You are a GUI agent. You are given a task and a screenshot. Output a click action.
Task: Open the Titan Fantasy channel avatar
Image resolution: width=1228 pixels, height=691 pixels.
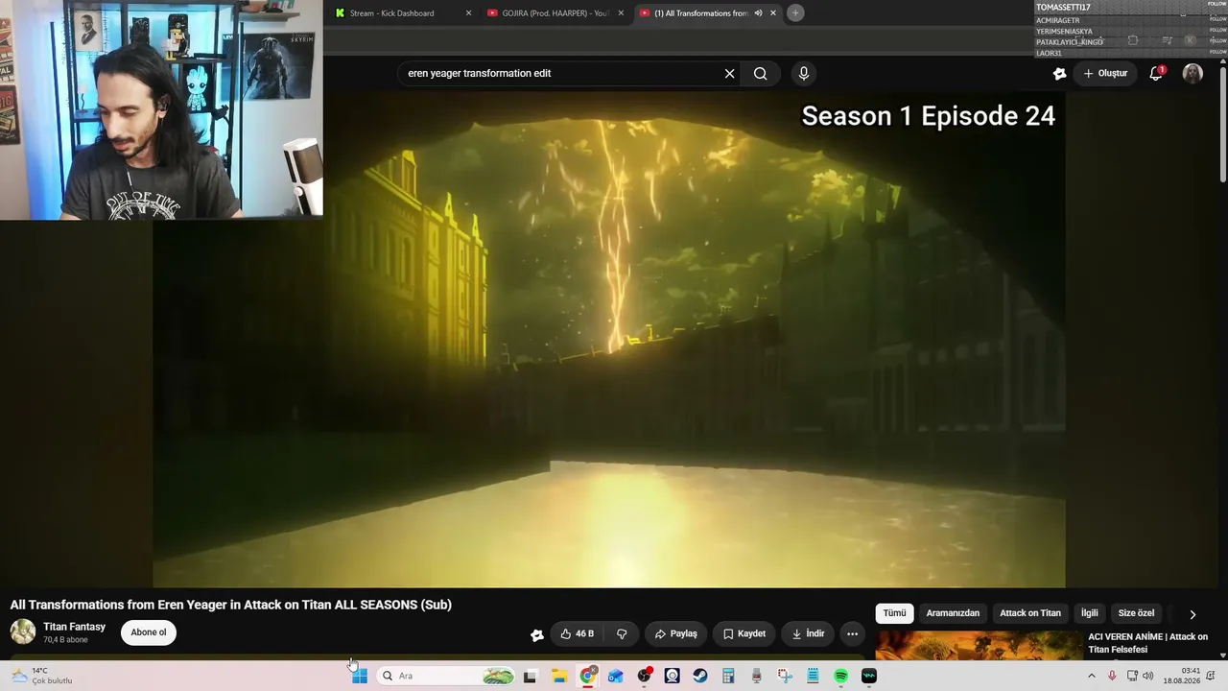click(x=23, y=631)
